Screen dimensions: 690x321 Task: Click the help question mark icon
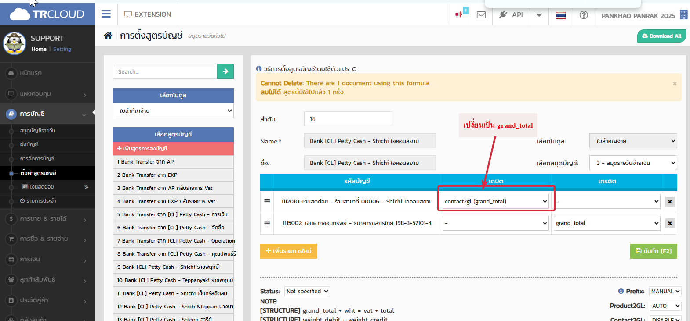(584, 15)
